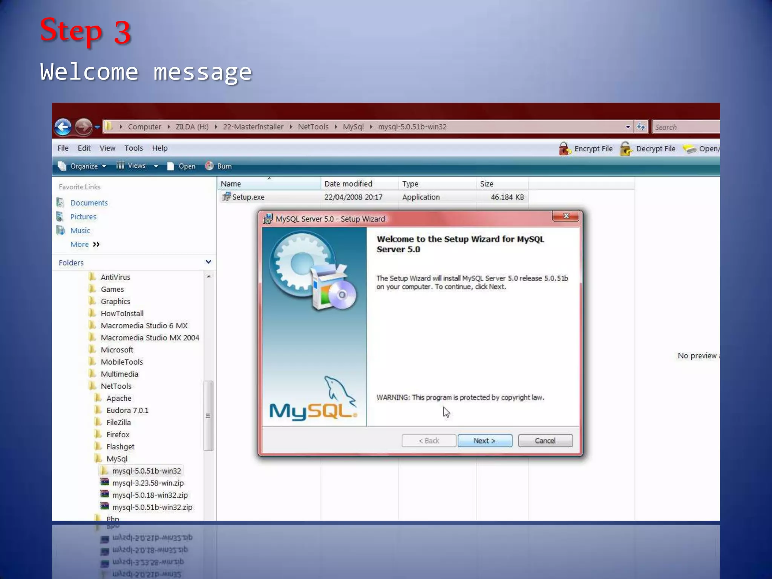Click Cancel in MySQL Setup Wizard

[545, 441]
